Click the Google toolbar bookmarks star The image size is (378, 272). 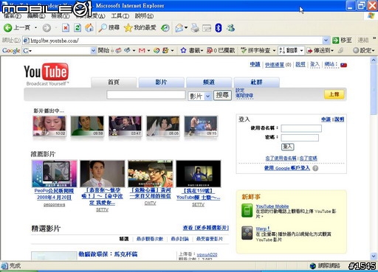[183, 50]
